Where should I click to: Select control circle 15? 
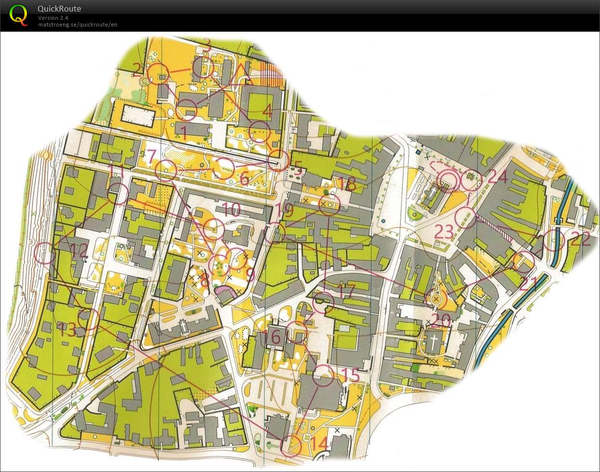tap(324, 376)
